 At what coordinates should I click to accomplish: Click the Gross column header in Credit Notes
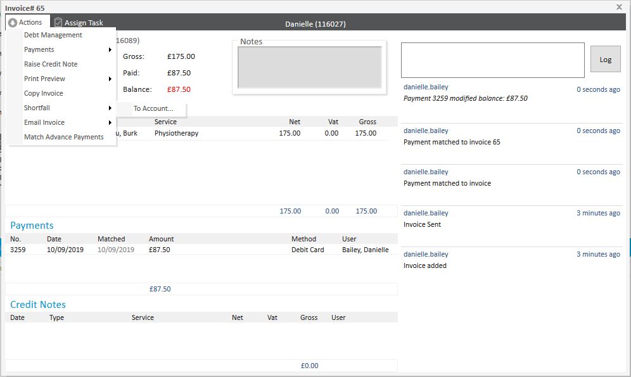click(309, 317)
